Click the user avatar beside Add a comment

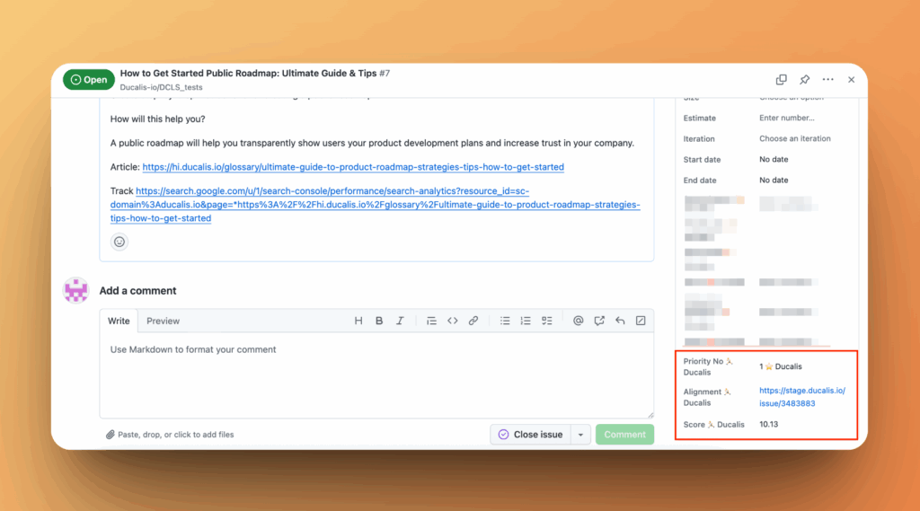coord(76,290)
